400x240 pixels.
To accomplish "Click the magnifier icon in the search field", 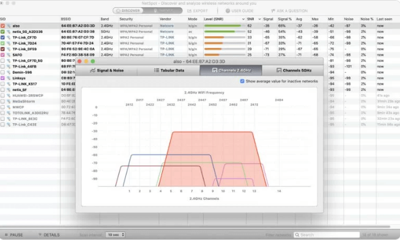I will click(x=297, y=235).
